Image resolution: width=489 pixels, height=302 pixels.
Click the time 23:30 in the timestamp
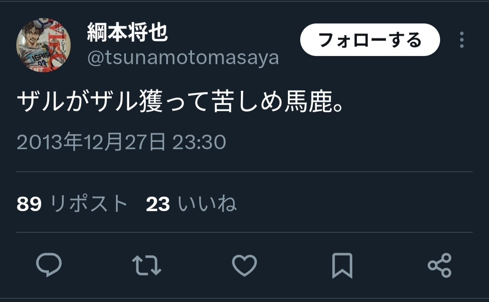(x=199, y=142)
